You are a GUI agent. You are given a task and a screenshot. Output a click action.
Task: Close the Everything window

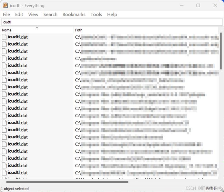tap(215, 6)
